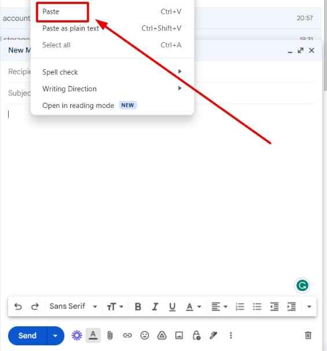
Task: Discard draft with the trash icon
Action: coord(308,335)
